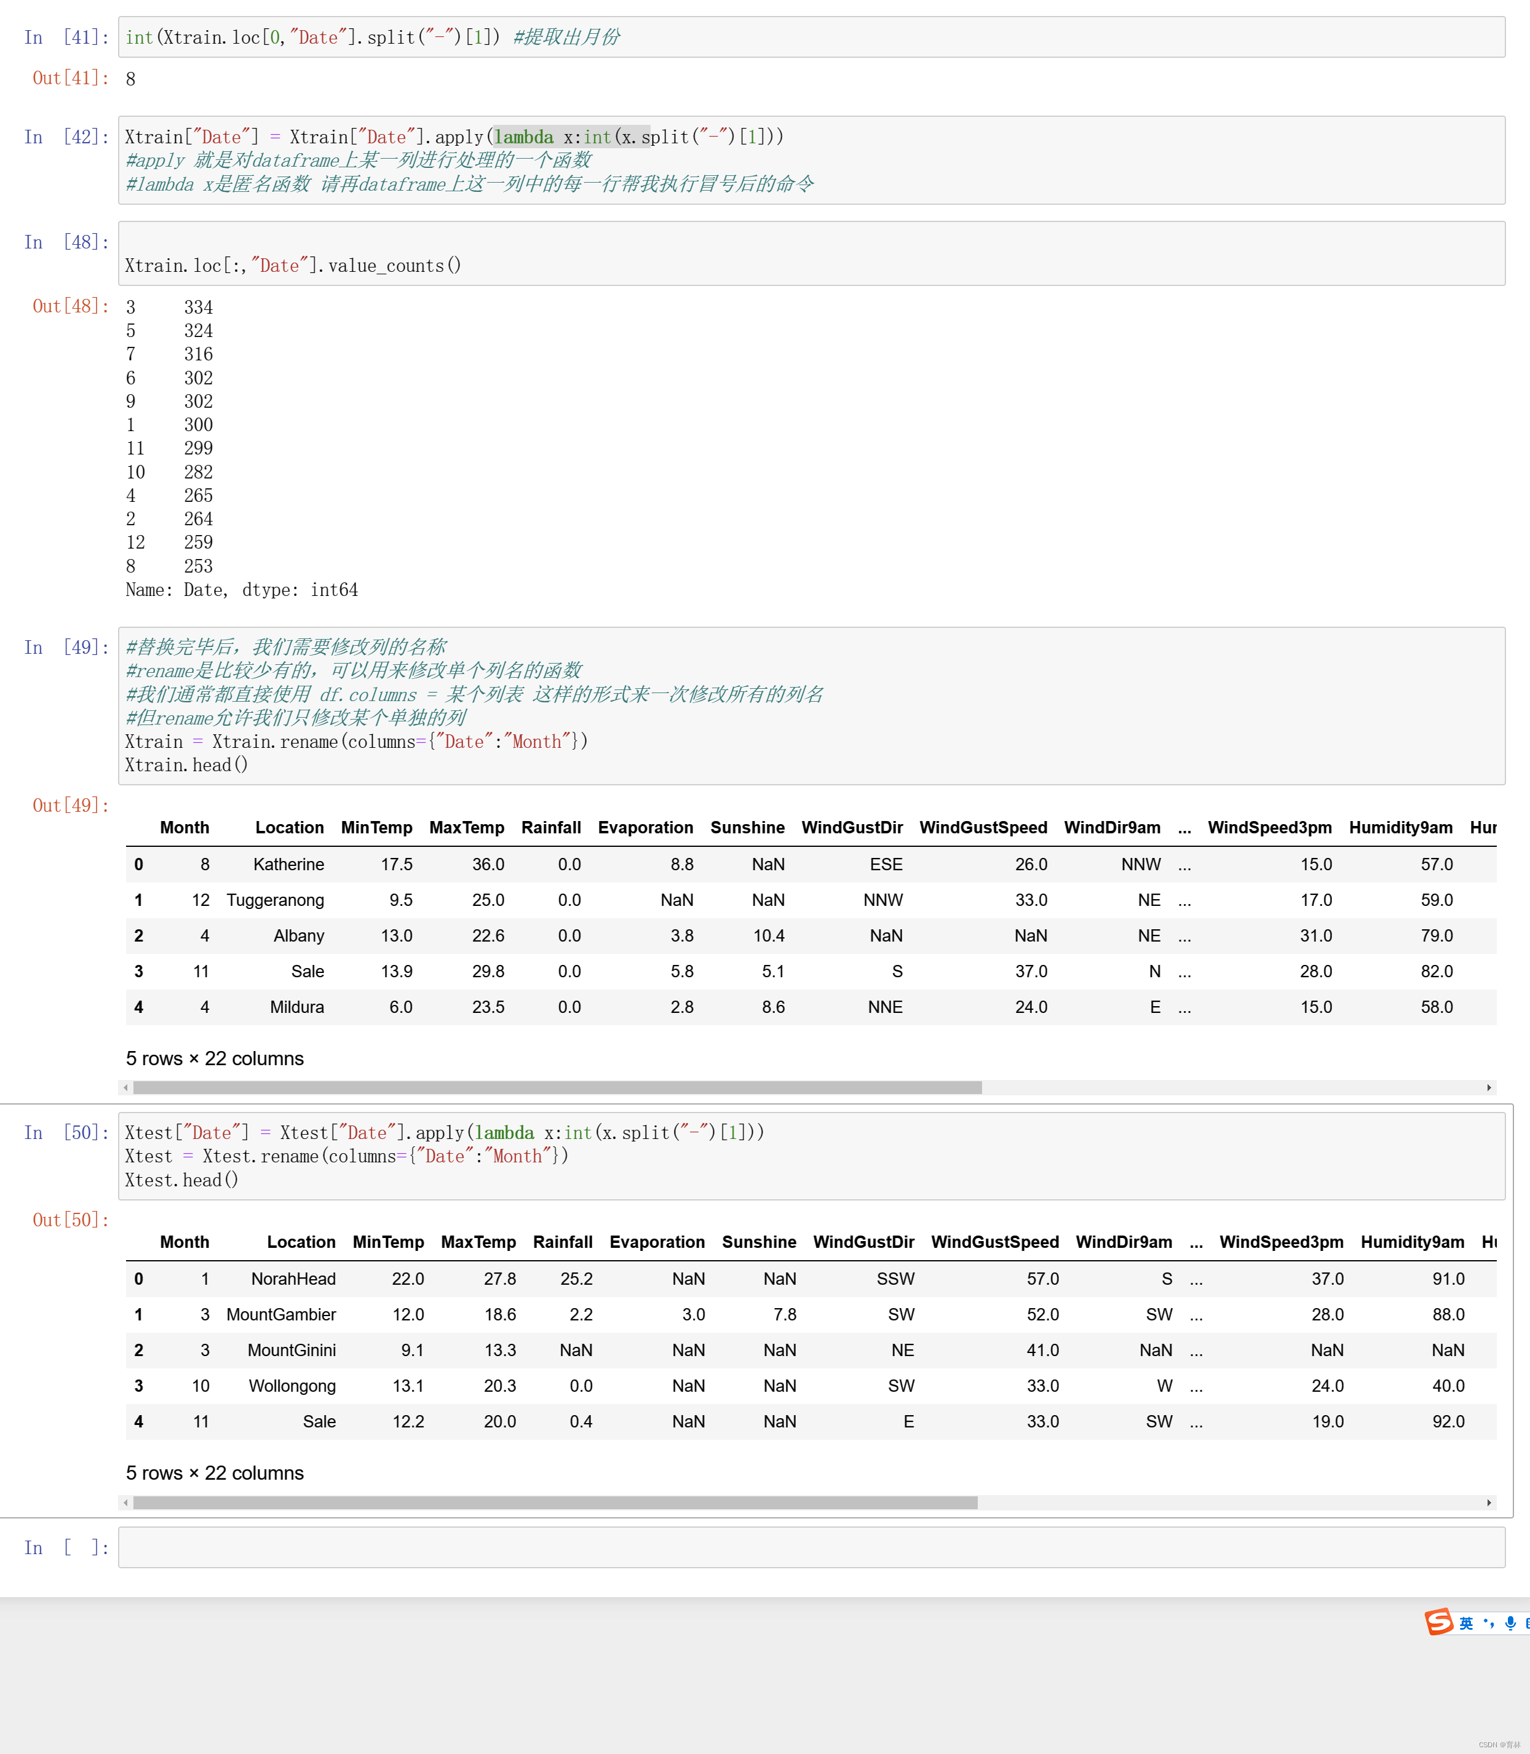Image resolution: width=1530 pixels, height=1754 pixels.
Task: Click the Out[41] result value 8
Action: click(130, 79)
